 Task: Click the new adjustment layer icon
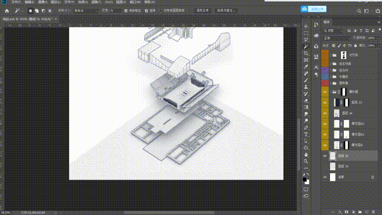coord(353,212)
